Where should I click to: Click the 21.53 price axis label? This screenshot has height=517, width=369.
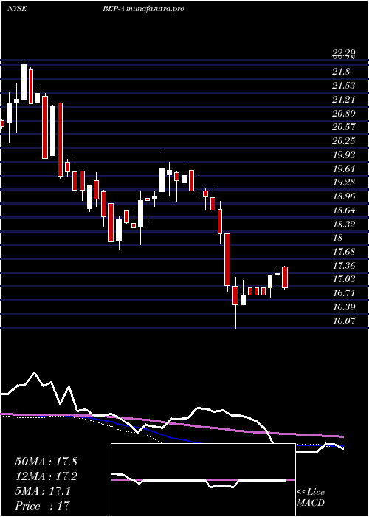[x=344, y=86]
